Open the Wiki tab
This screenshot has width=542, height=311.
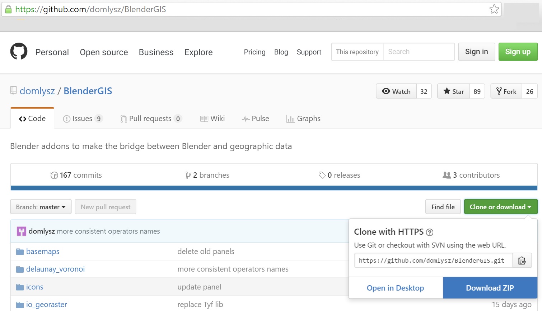(x=212, y=119)
